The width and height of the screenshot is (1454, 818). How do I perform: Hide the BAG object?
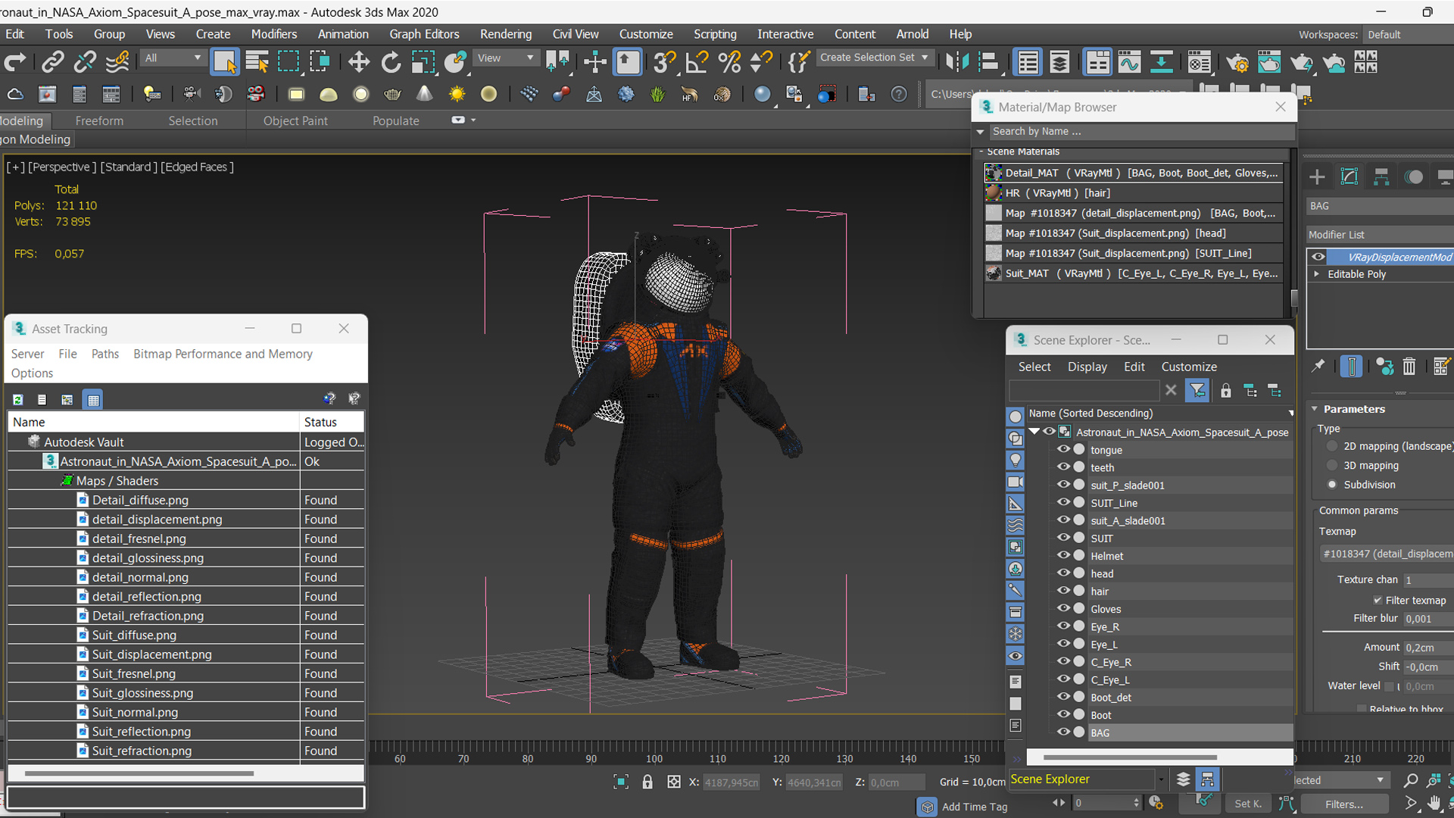1063,732
